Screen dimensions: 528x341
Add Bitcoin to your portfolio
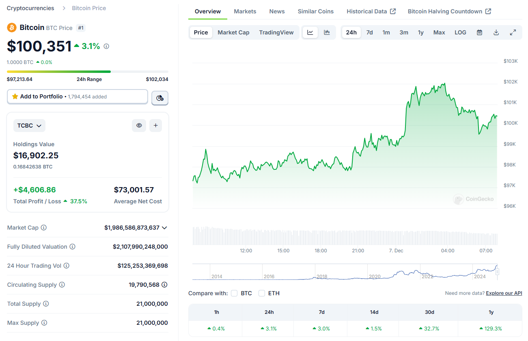coord(77,96)
